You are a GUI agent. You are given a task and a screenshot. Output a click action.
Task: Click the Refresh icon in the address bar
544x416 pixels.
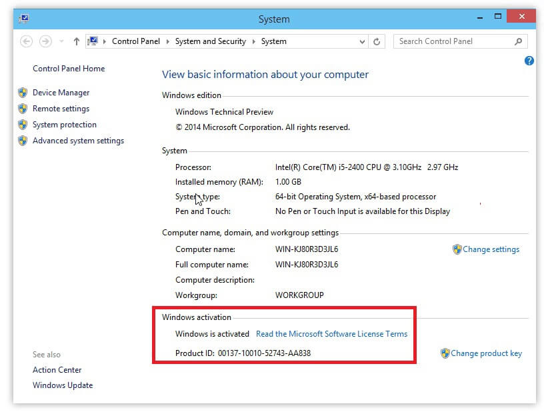point(377,41)
